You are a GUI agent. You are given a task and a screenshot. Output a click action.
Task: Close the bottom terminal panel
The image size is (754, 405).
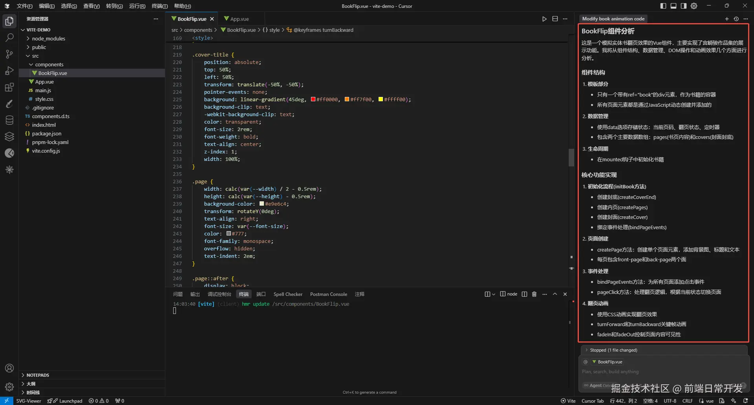coord(565,294)
